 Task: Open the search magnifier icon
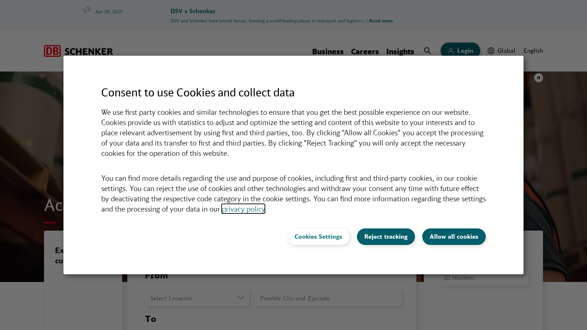(427, 51)
